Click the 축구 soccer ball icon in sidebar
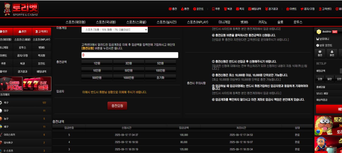The height and width of the screenshot is (153, 342). pos(1,103)
